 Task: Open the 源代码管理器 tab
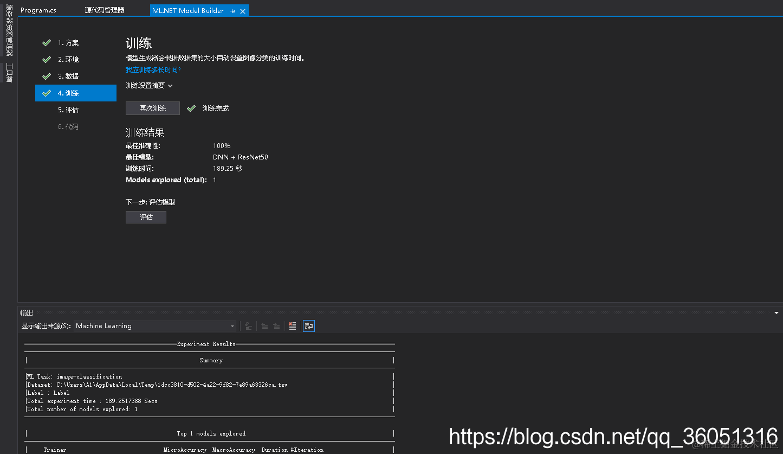point(105,10)
